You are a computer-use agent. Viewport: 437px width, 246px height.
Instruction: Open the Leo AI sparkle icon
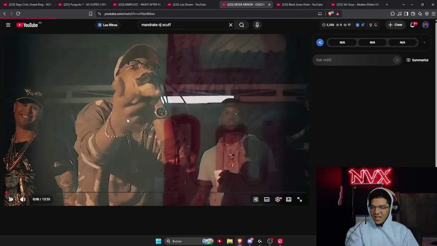coord(420,14)
